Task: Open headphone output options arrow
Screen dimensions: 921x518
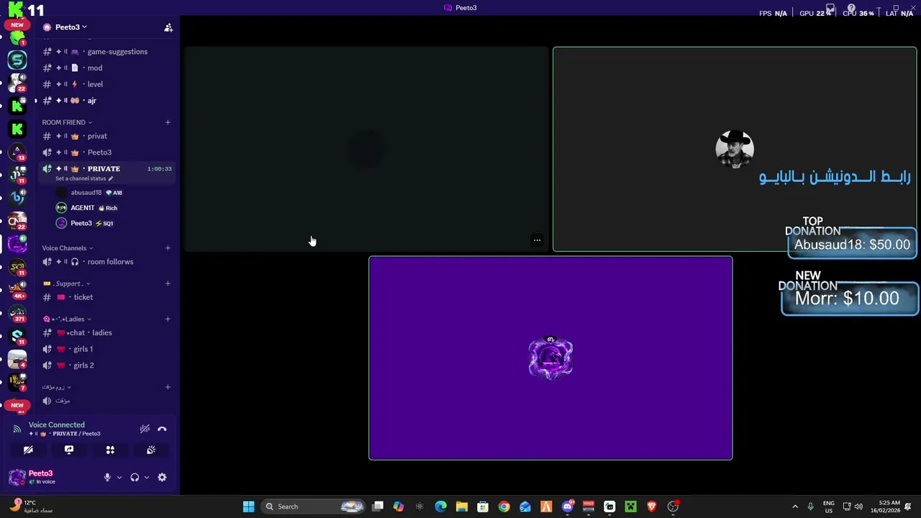Action: click(x=147, y=477)
